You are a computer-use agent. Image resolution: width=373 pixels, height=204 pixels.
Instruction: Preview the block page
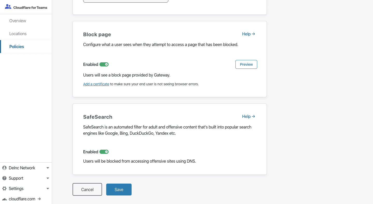click(x=246, y=64)
